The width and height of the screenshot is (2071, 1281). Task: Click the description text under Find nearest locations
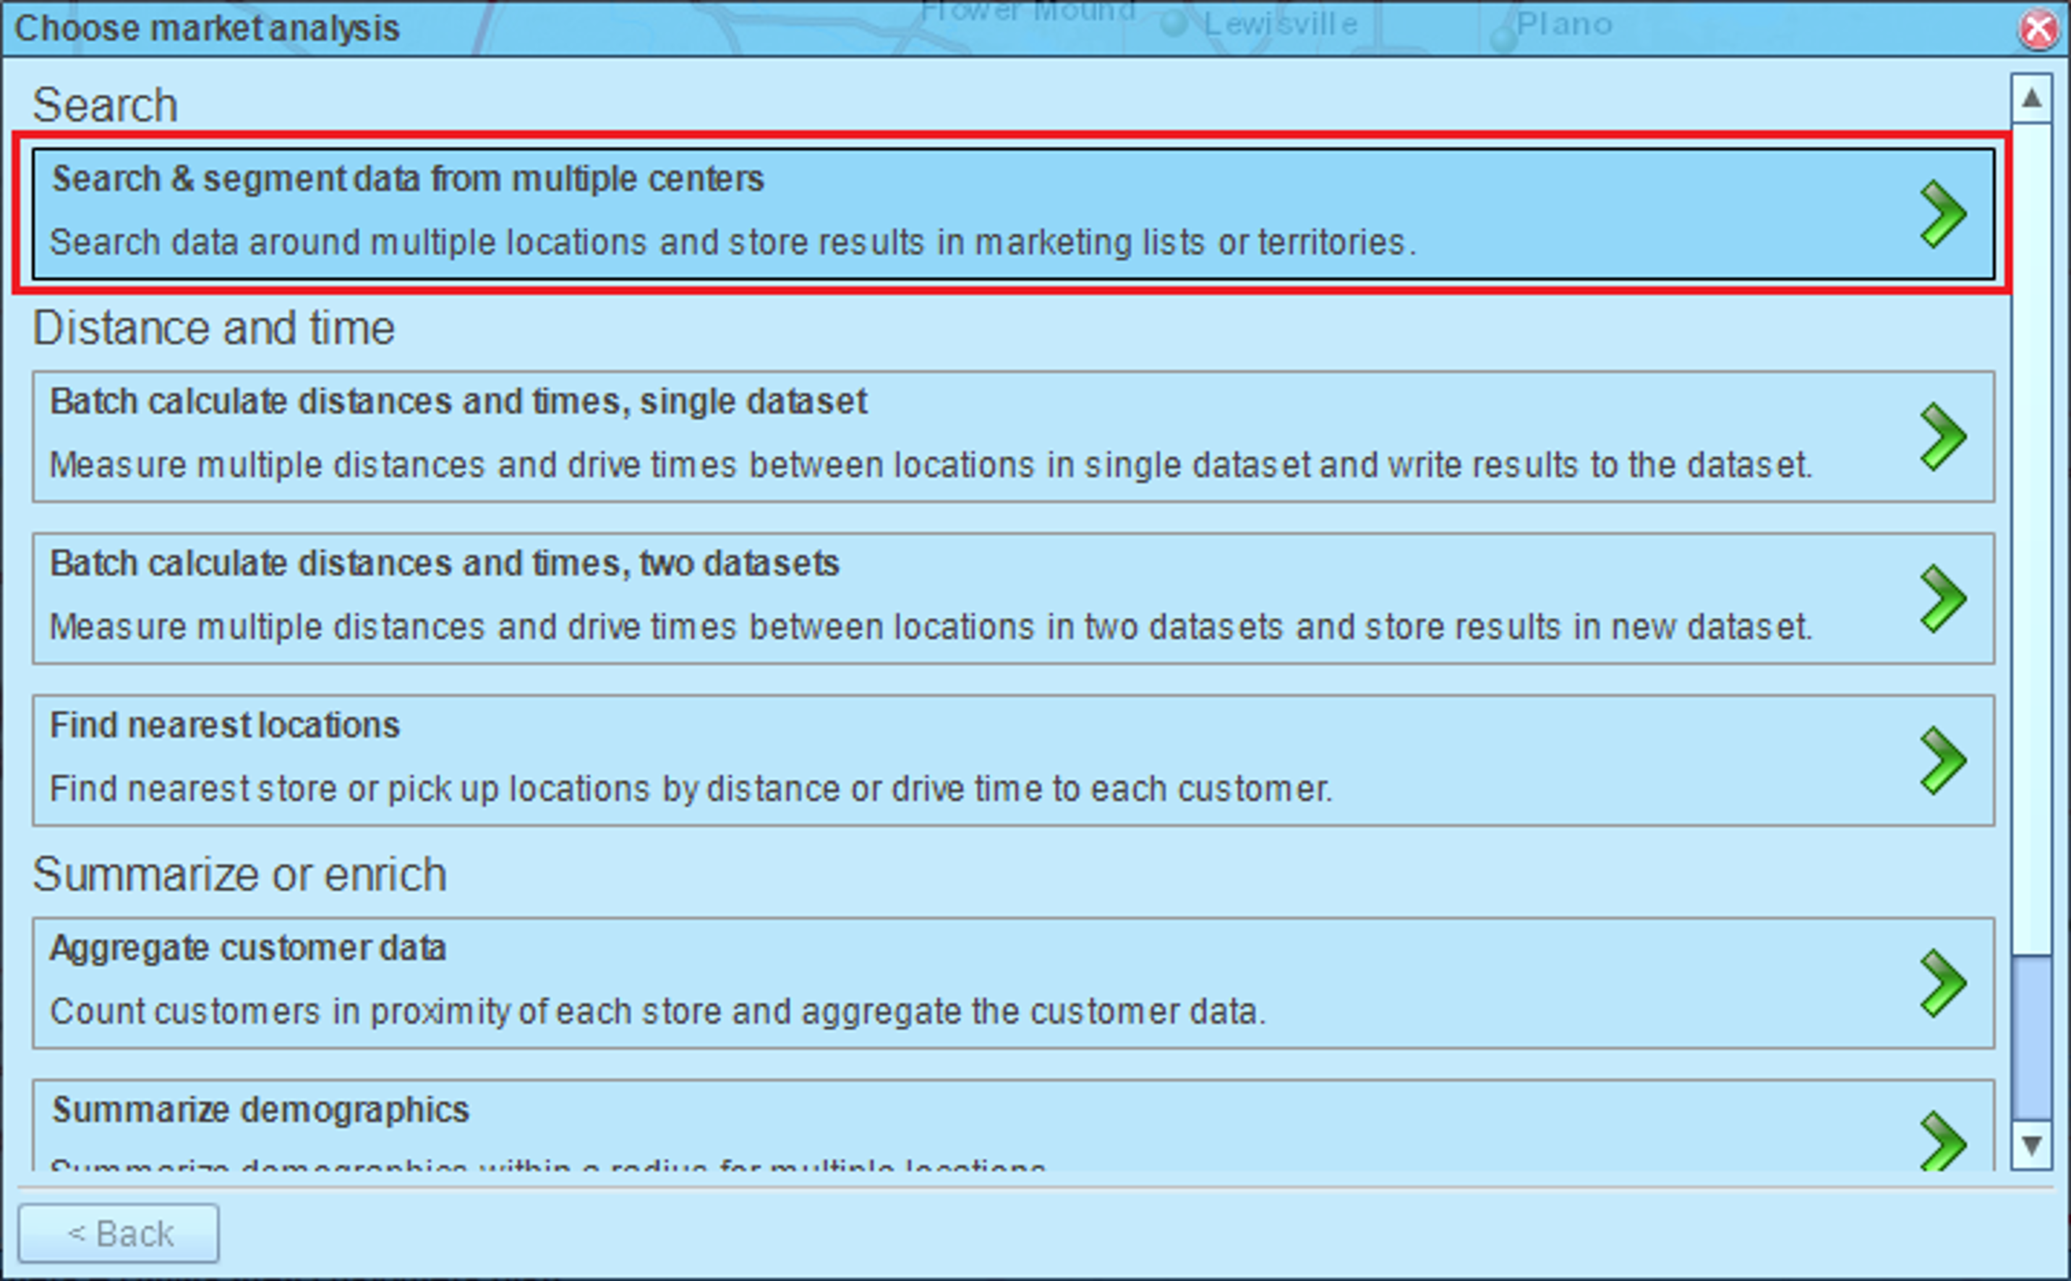click(x=691, y=789)
